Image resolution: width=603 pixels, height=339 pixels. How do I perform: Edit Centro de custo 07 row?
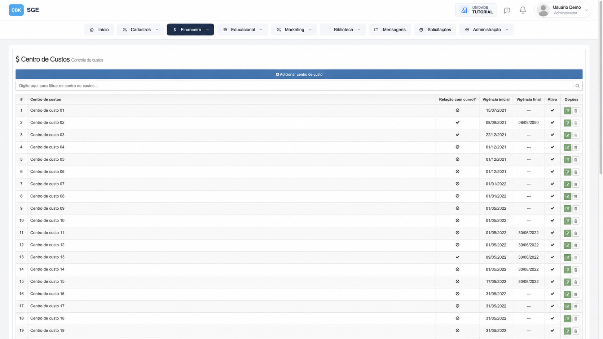567,184
